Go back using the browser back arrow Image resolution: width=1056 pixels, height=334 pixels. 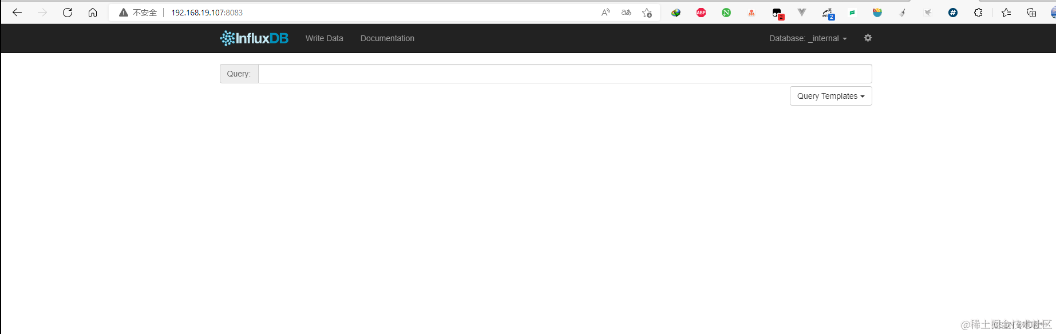coord(17,13)
